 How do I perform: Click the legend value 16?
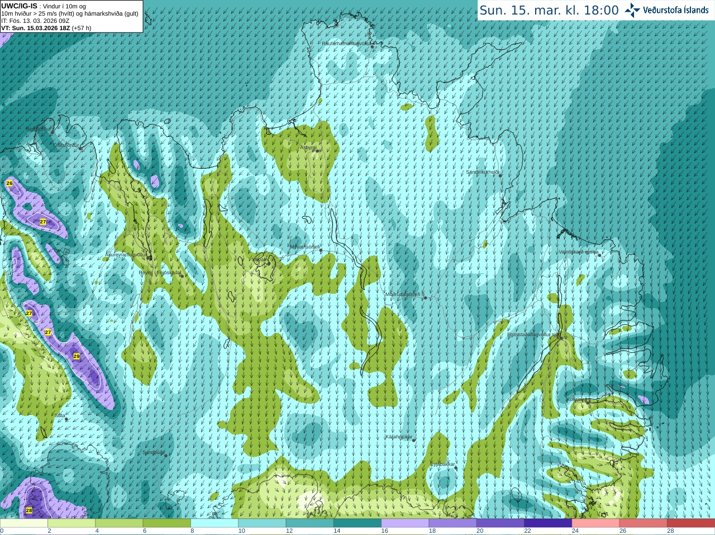(384, 531)
